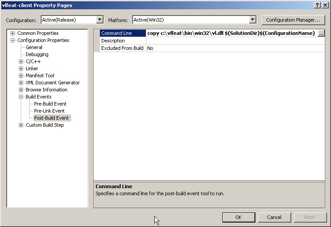Screen dimensions: 331x227
Task: Select the Pre-Build Event item
Action: click(x=50, y=104)
